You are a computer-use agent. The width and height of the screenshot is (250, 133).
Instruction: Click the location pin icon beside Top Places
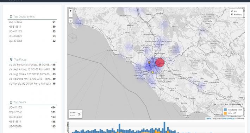[11, 59]
